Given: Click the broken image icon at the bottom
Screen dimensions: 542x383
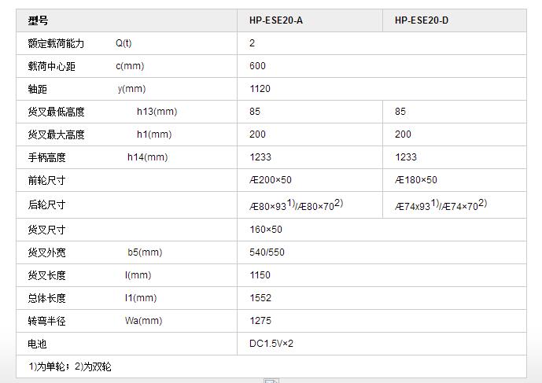Looking at the screenshot, I should click(271, 381).
